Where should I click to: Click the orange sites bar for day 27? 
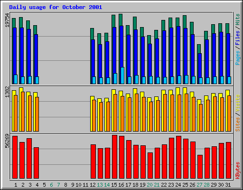[201, 118]
